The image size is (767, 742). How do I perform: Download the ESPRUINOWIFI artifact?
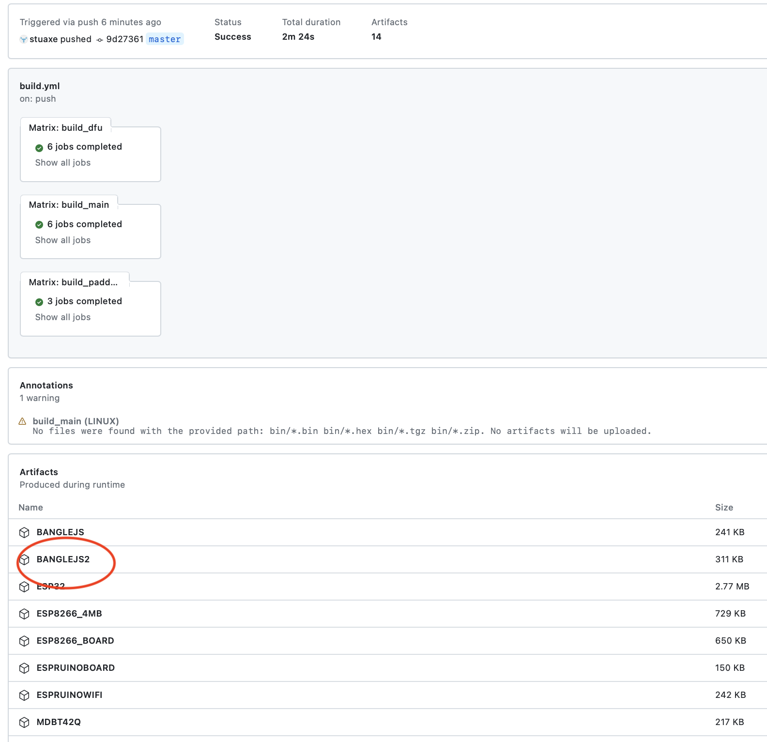[x=70, y=695]
